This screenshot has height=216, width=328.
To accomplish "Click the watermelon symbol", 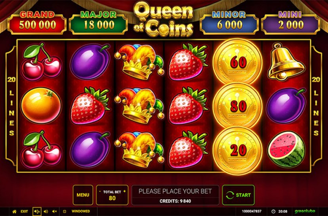I will 286,149.
